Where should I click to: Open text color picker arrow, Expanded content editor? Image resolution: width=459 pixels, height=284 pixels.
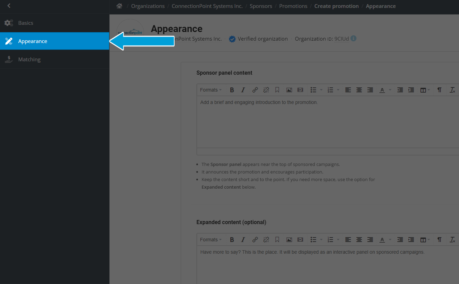tap(390, 240)
